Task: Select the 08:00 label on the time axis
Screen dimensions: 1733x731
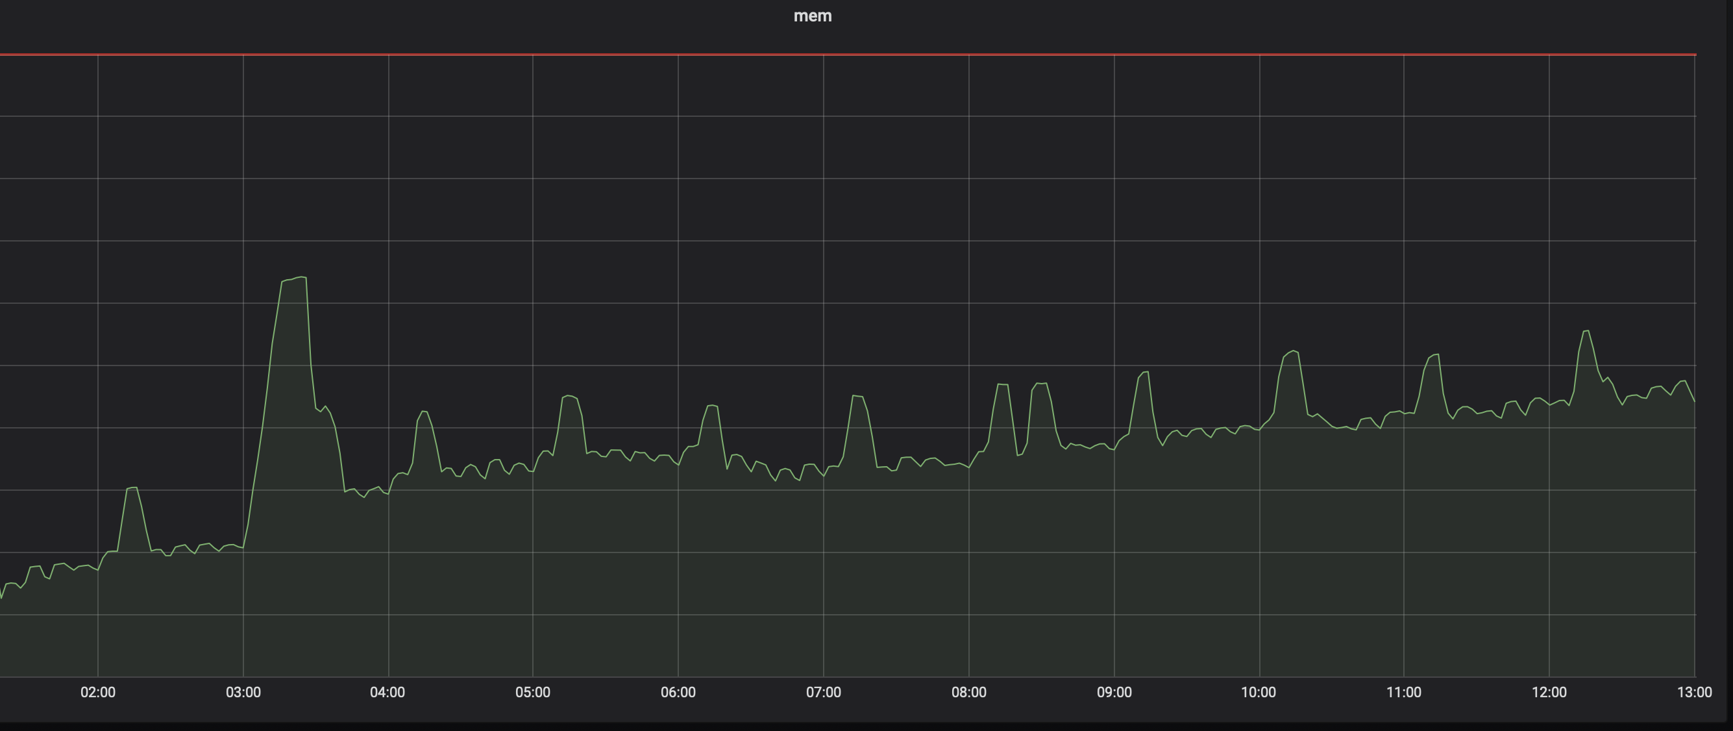Action: point(969,692)
